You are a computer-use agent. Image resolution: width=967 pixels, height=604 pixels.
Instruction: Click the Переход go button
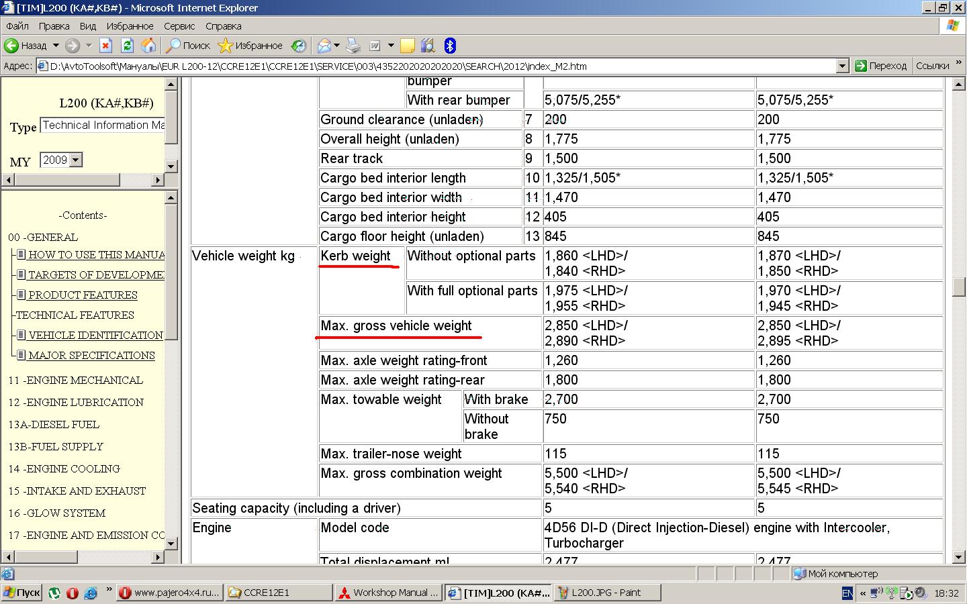(880, 66)
